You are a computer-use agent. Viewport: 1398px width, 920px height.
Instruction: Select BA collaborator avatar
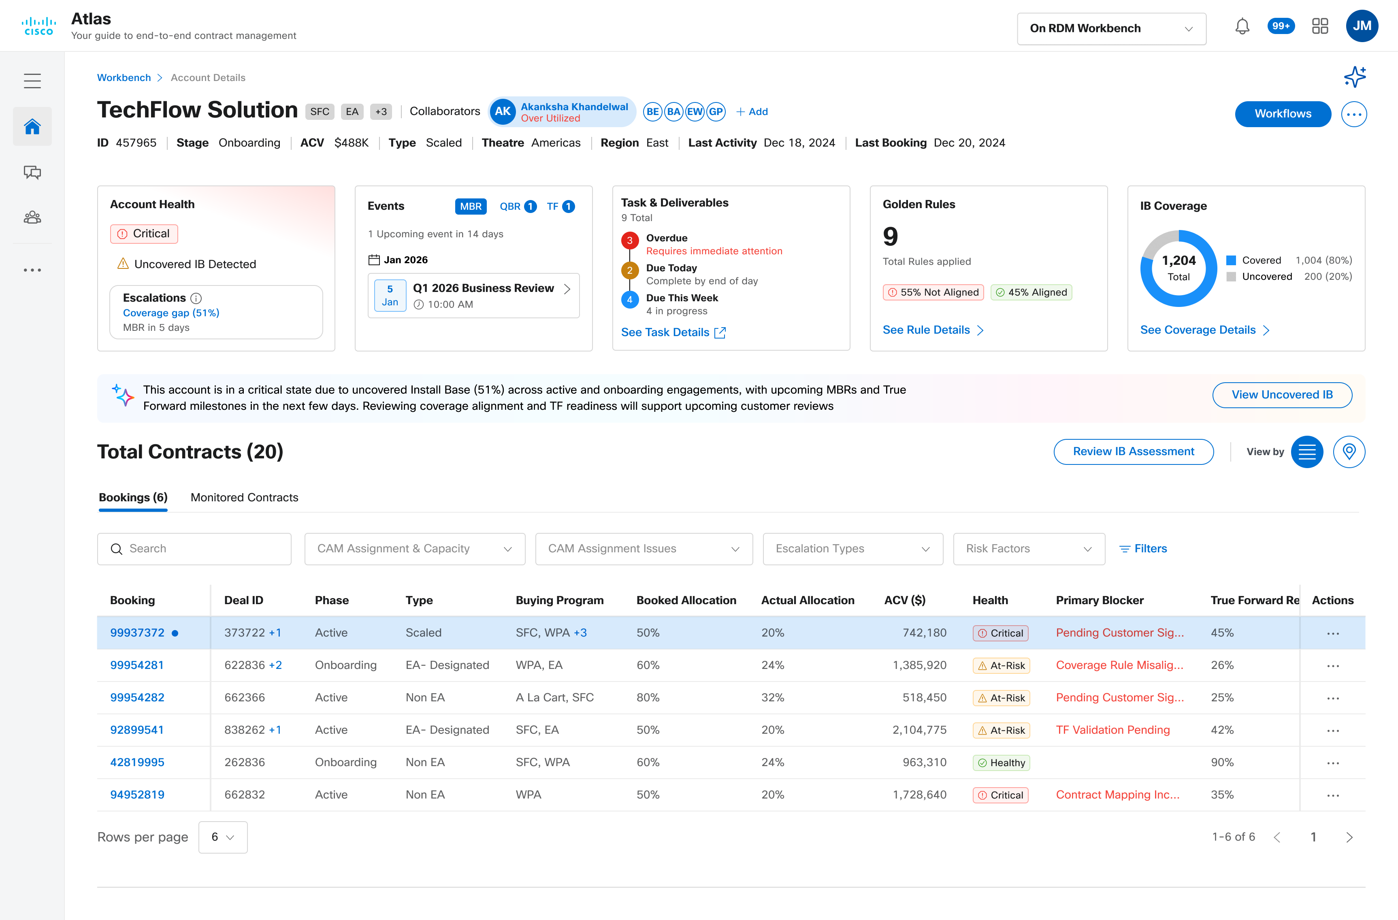point(673,112)
